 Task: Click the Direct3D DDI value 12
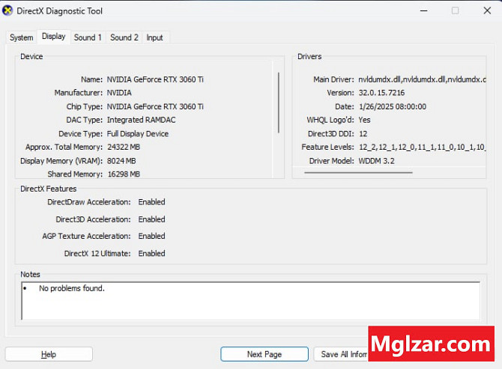pos(363,134)
